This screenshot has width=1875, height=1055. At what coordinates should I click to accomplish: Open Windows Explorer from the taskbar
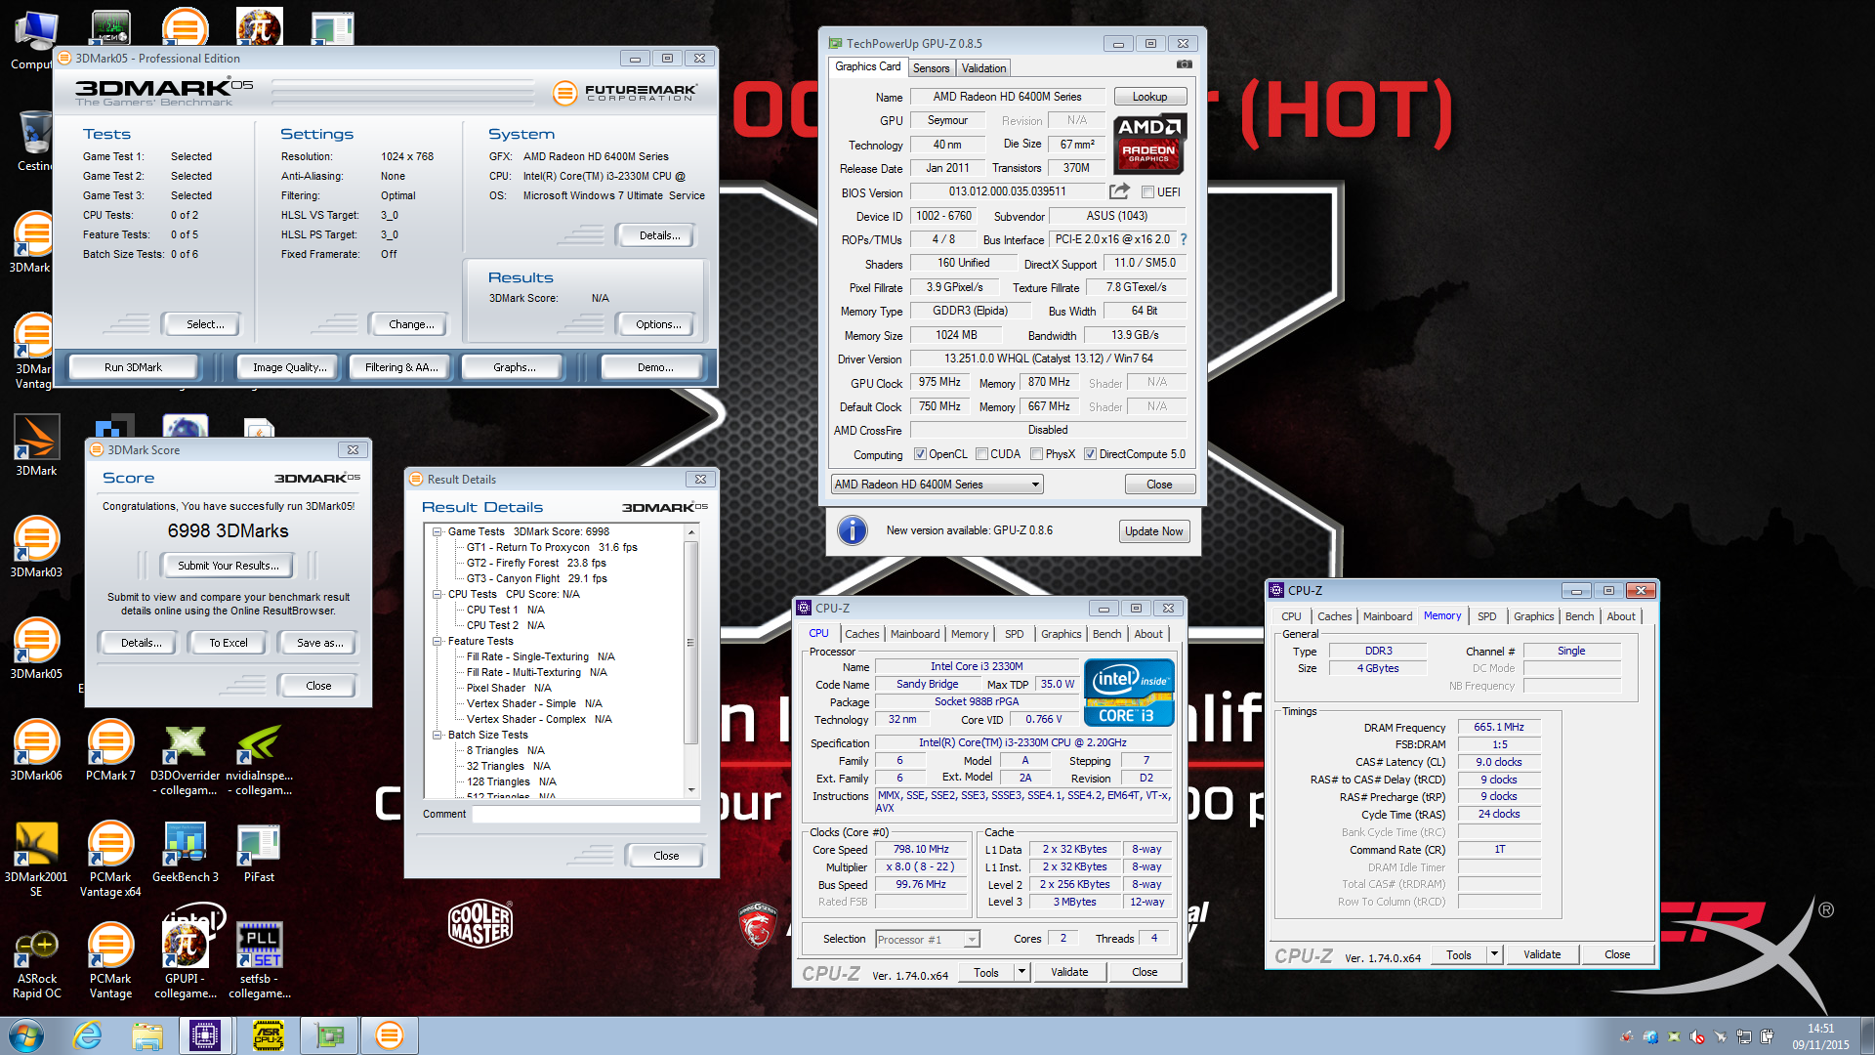tap(147, 1035)
